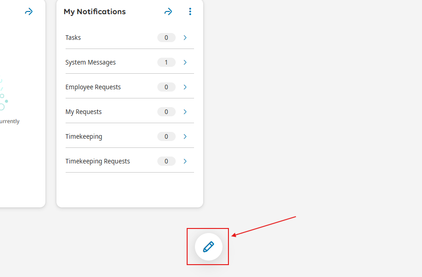Click the Tasks count badge
The height and width of the screenshot is (277, 422).
(x=166, y=38)
